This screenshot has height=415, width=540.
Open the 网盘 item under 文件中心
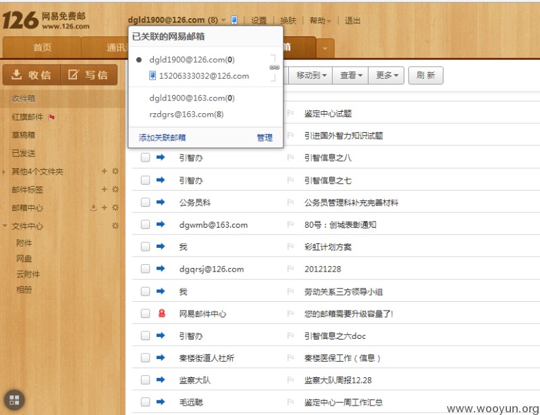pyautogui.click(x=24, y=258)
